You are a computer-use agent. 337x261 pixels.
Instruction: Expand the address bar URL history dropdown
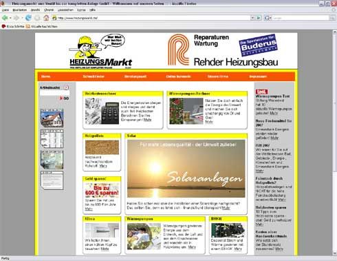[x=252, y=18]
